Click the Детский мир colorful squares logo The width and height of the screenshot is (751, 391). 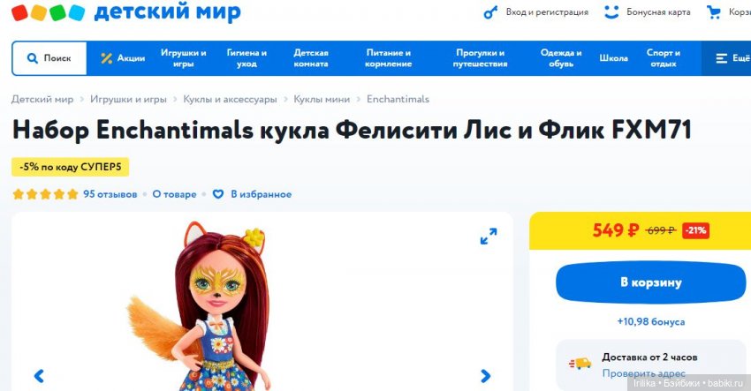click(49, 12)
